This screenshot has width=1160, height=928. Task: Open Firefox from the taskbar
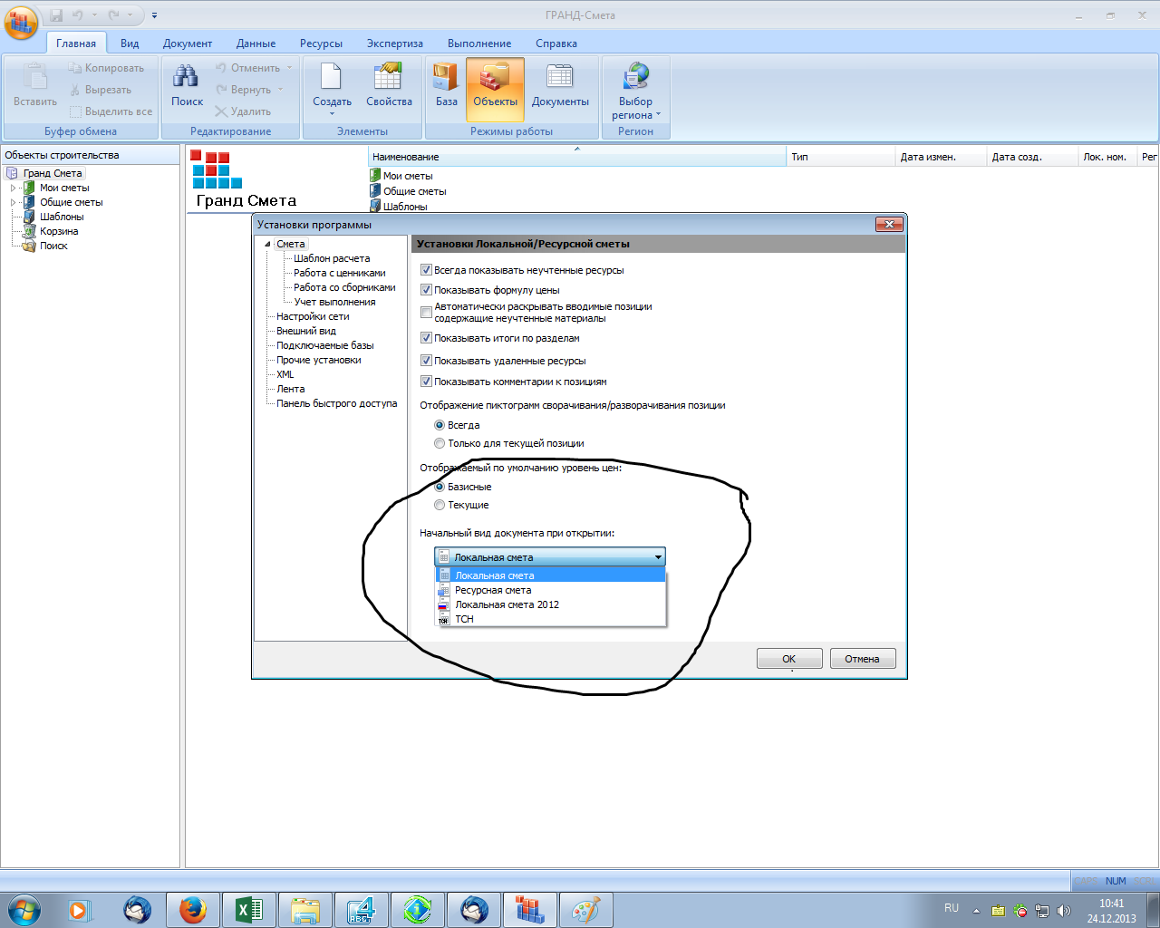tap(192, 909)
